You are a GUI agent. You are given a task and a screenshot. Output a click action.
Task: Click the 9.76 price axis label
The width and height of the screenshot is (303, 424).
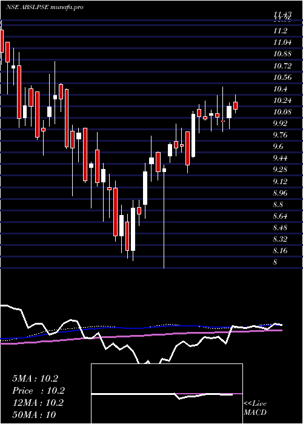tap(281, 135)
